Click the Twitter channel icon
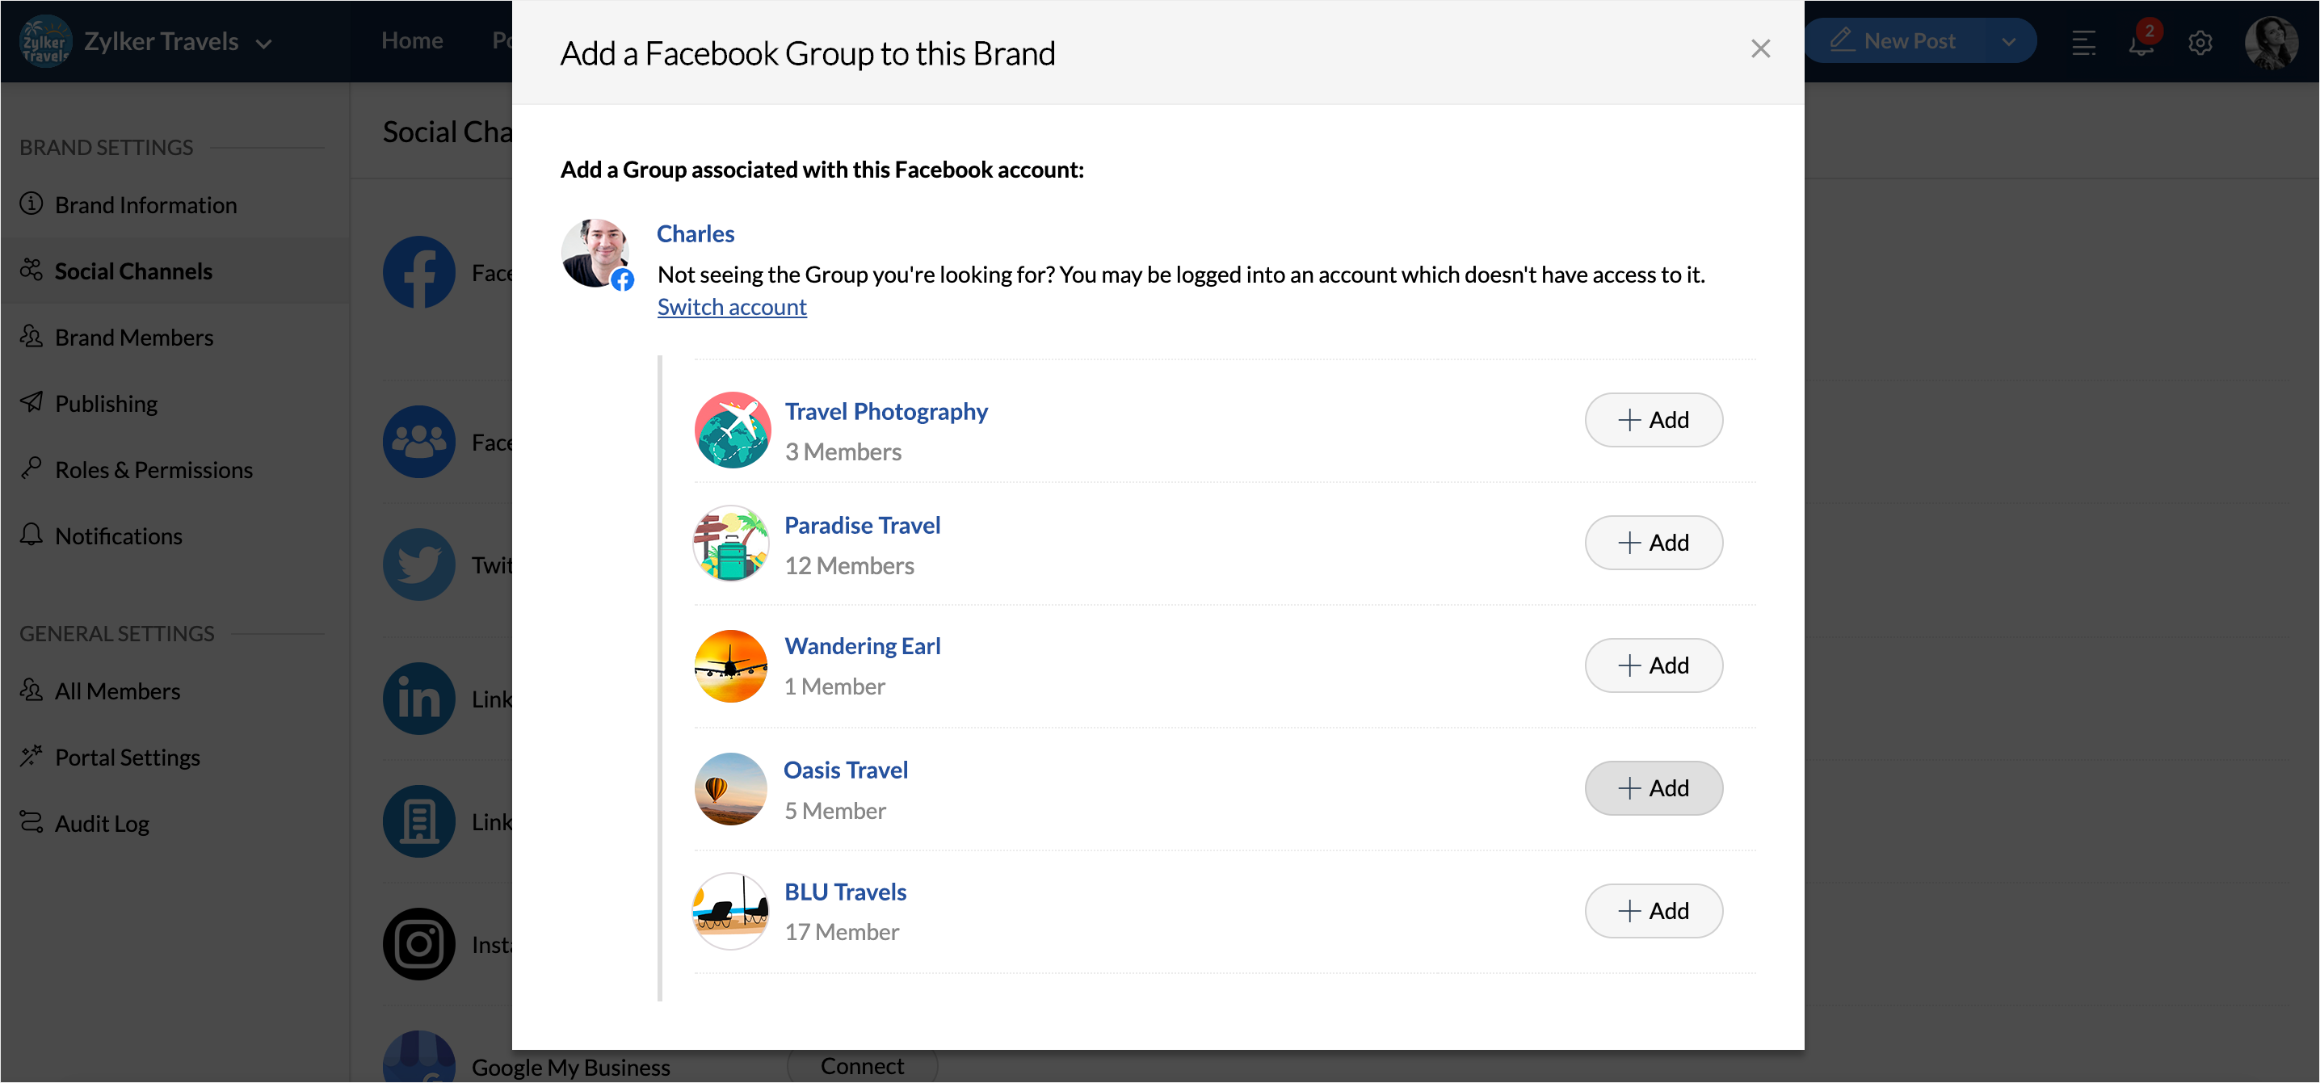Viewport: 2320px width, 1083px height. [418, 565]
